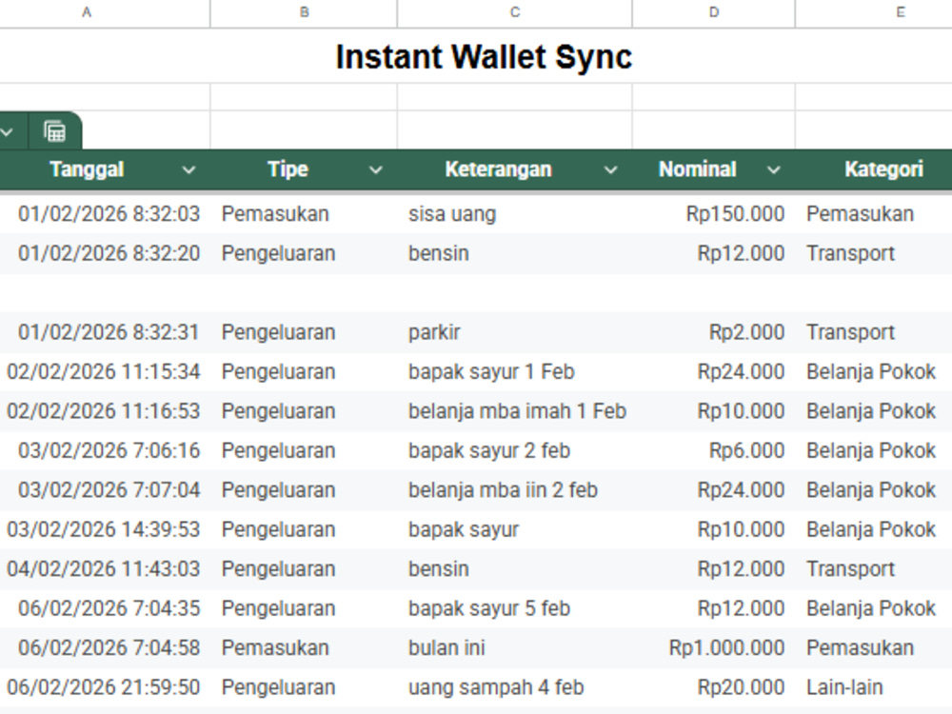Select cell 04/02/2026 11:43:03
Screen dimensions: 952x714
(105, 569)
